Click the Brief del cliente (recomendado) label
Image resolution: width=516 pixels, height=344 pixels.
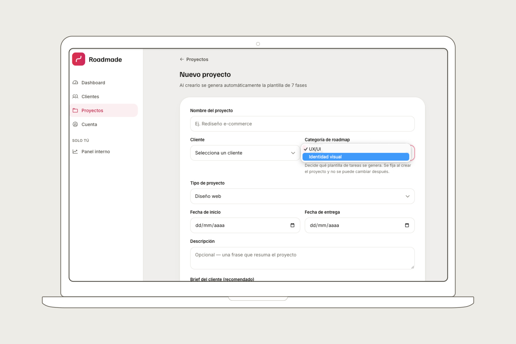222,279
